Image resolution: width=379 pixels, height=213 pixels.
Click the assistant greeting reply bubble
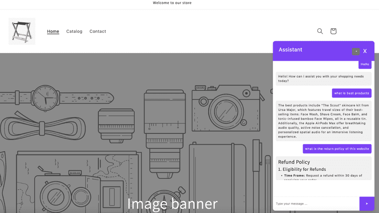pyautogui.click(x=324, y=79)
